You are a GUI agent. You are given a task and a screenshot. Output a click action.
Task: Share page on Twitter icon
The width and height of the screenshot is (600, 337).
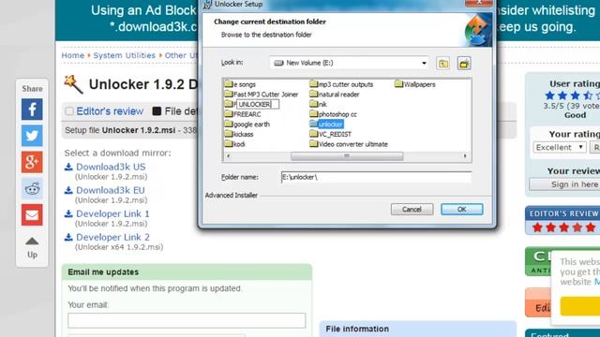pos(32,136)
